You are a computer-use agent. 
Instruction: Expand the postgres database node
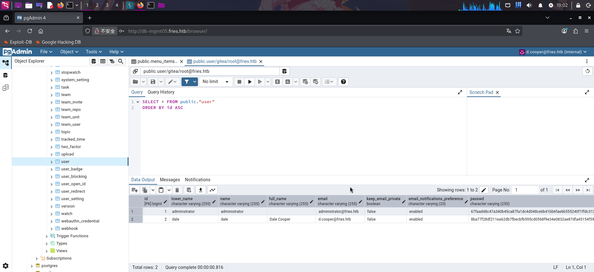[32, 266]
